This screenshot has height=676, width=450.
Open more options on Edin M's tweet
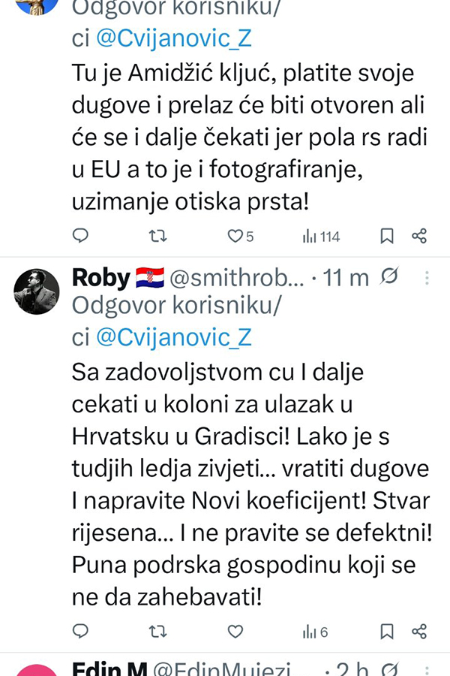pos(426,670)
